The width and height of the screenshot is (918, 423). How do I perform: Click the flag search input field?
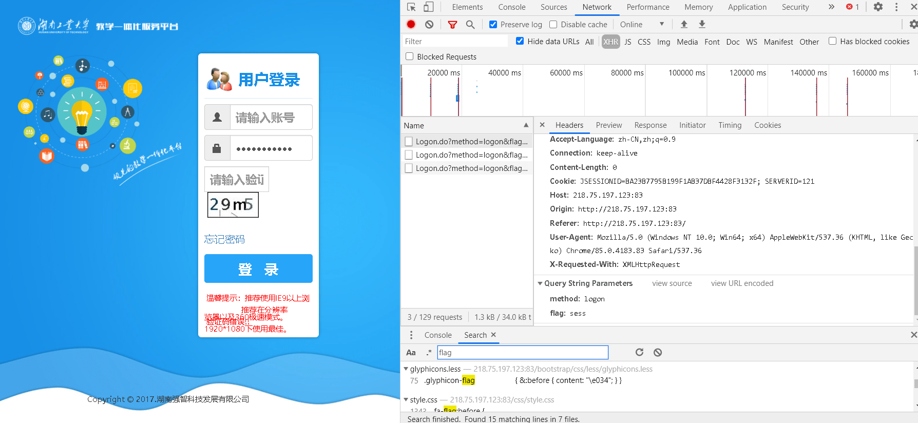523,352
